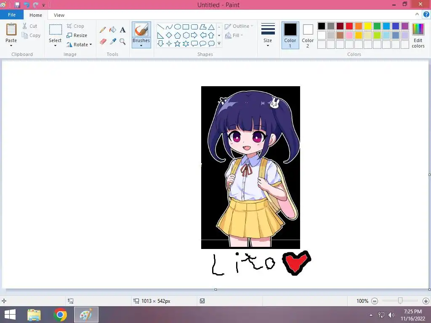This screenshot has width=431, height=323.
Task: Choose the Rounded rectangle shape
Action: [x=194, y=27]
